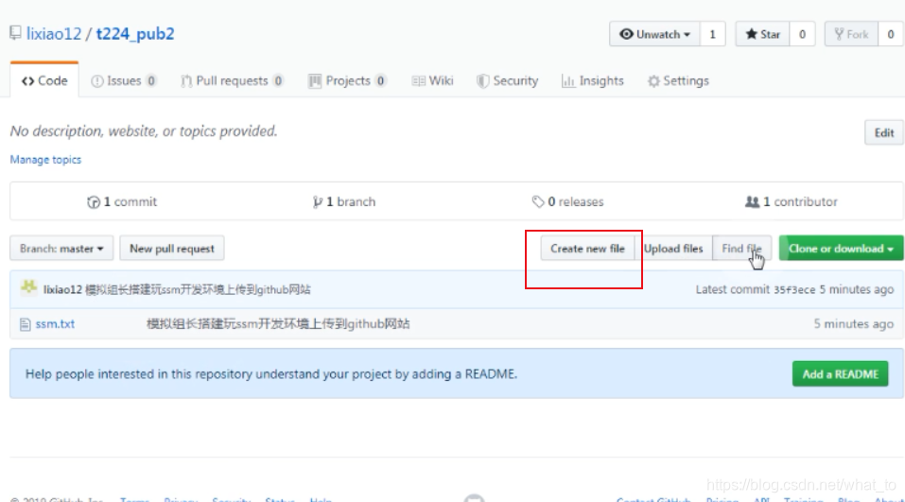The width and height of the screenshot is (905, 502).
Task: Click the 5 minutes ago timestamp in ssm.txt row
Action: coord(854,324)
